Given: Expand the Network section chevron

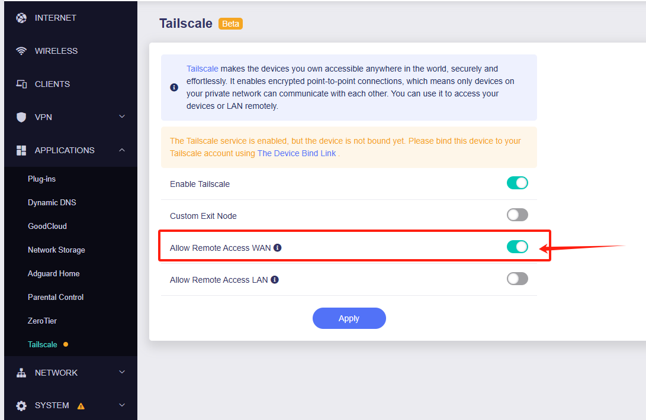Looking at the screenshot, I should click(122, 372).
